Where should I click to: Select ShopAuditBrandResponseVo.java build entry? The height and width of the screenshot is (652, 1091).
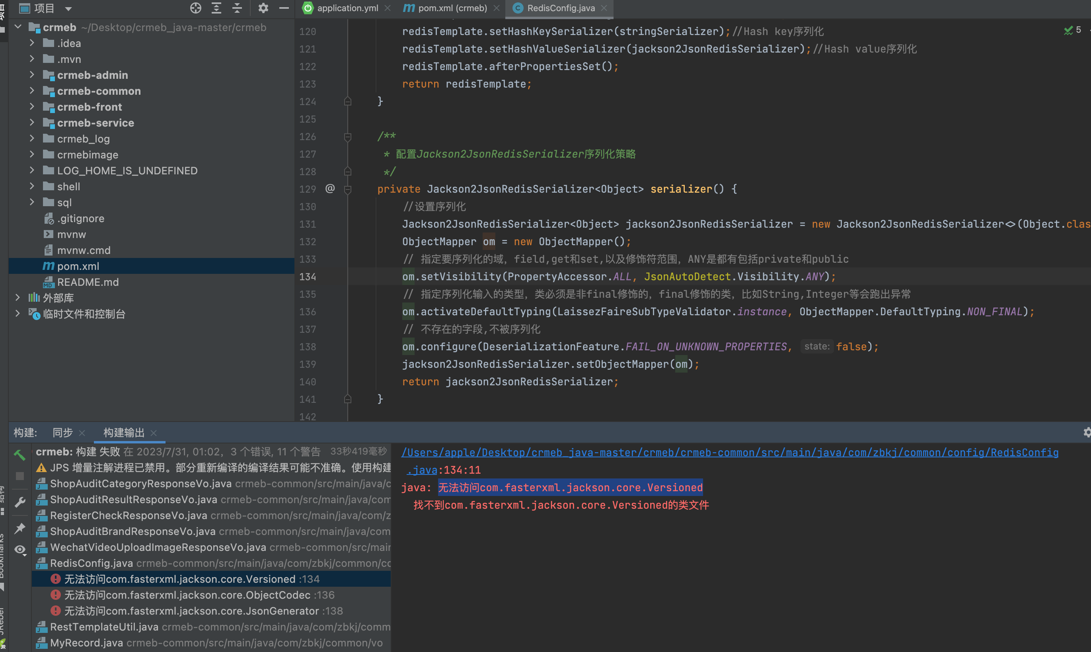tap(211, 531)
